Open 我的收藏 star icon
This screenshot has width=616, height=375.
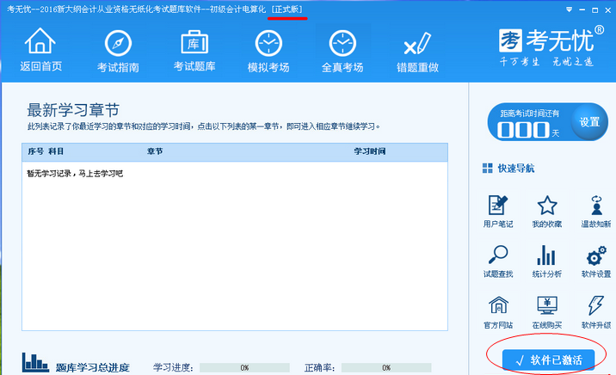[547, 212]
